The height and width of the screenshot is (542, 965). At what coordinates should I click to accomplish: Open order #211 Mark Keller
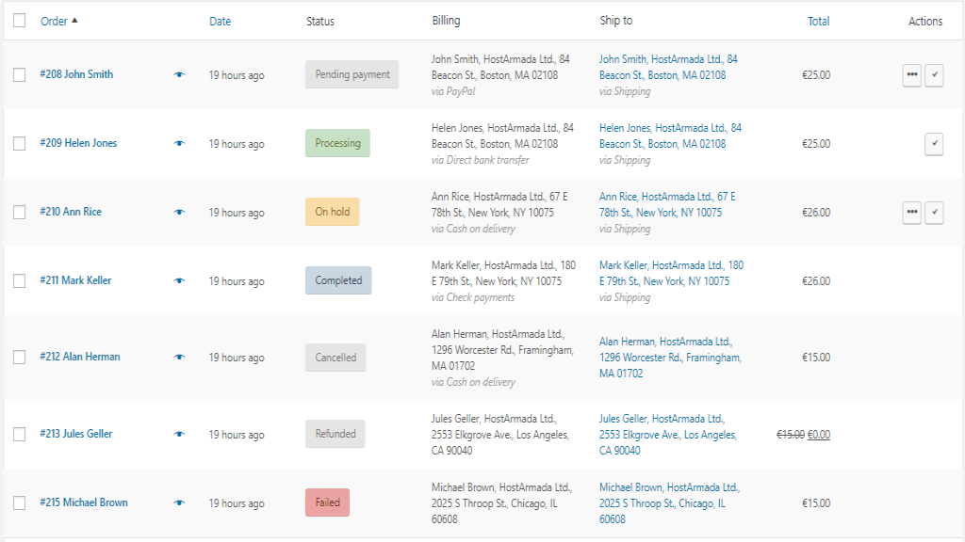pyautogui.click(x=75, y=280)
